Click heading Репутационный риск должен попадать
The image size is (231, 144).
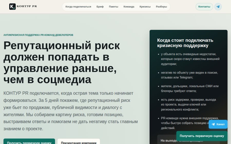point(62,62)
